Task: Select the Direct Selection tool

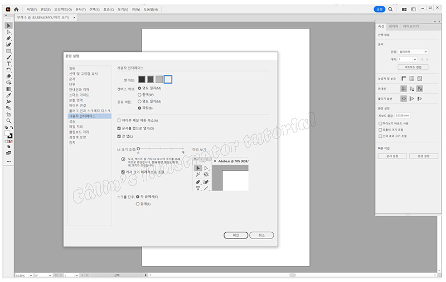Action: (8, 32)
